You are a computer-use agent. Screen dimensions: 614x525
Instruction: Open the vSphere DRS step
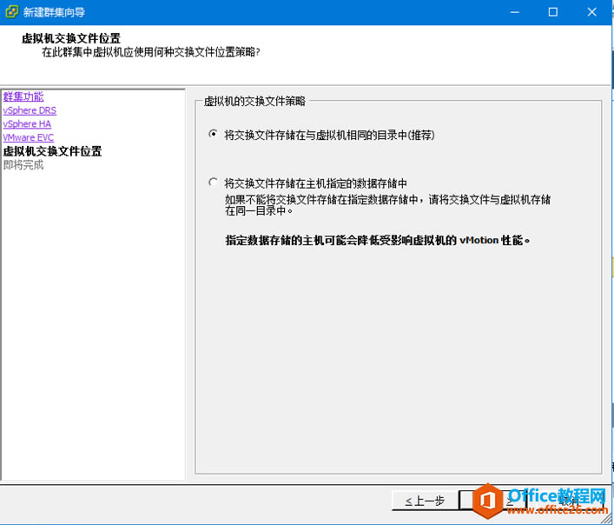(30, 110)
